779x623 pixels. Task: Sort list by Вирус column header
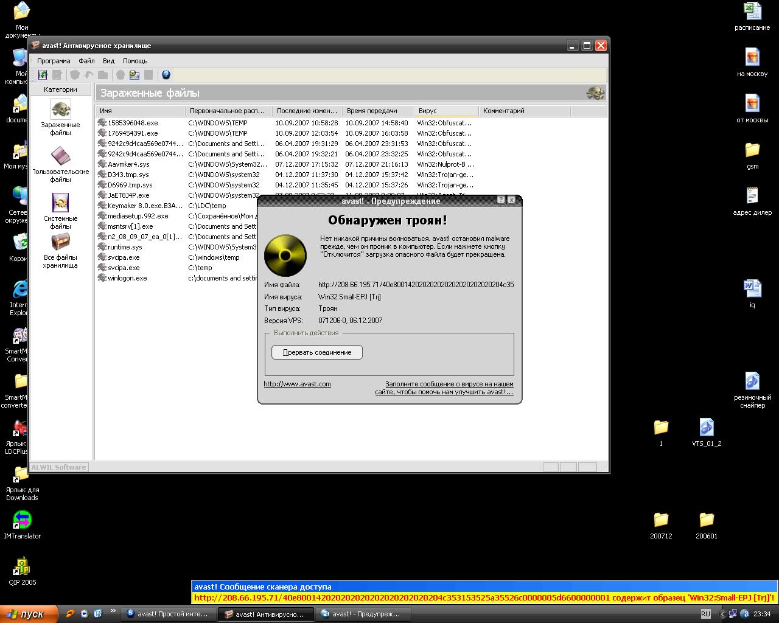pos(446,111)
